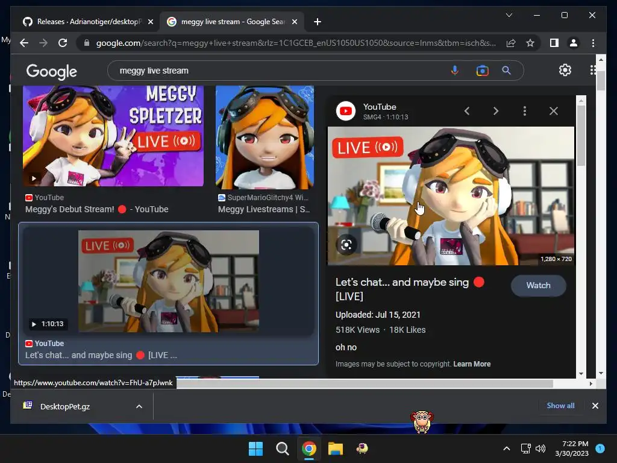Close the downloads bar

point(595,406)
